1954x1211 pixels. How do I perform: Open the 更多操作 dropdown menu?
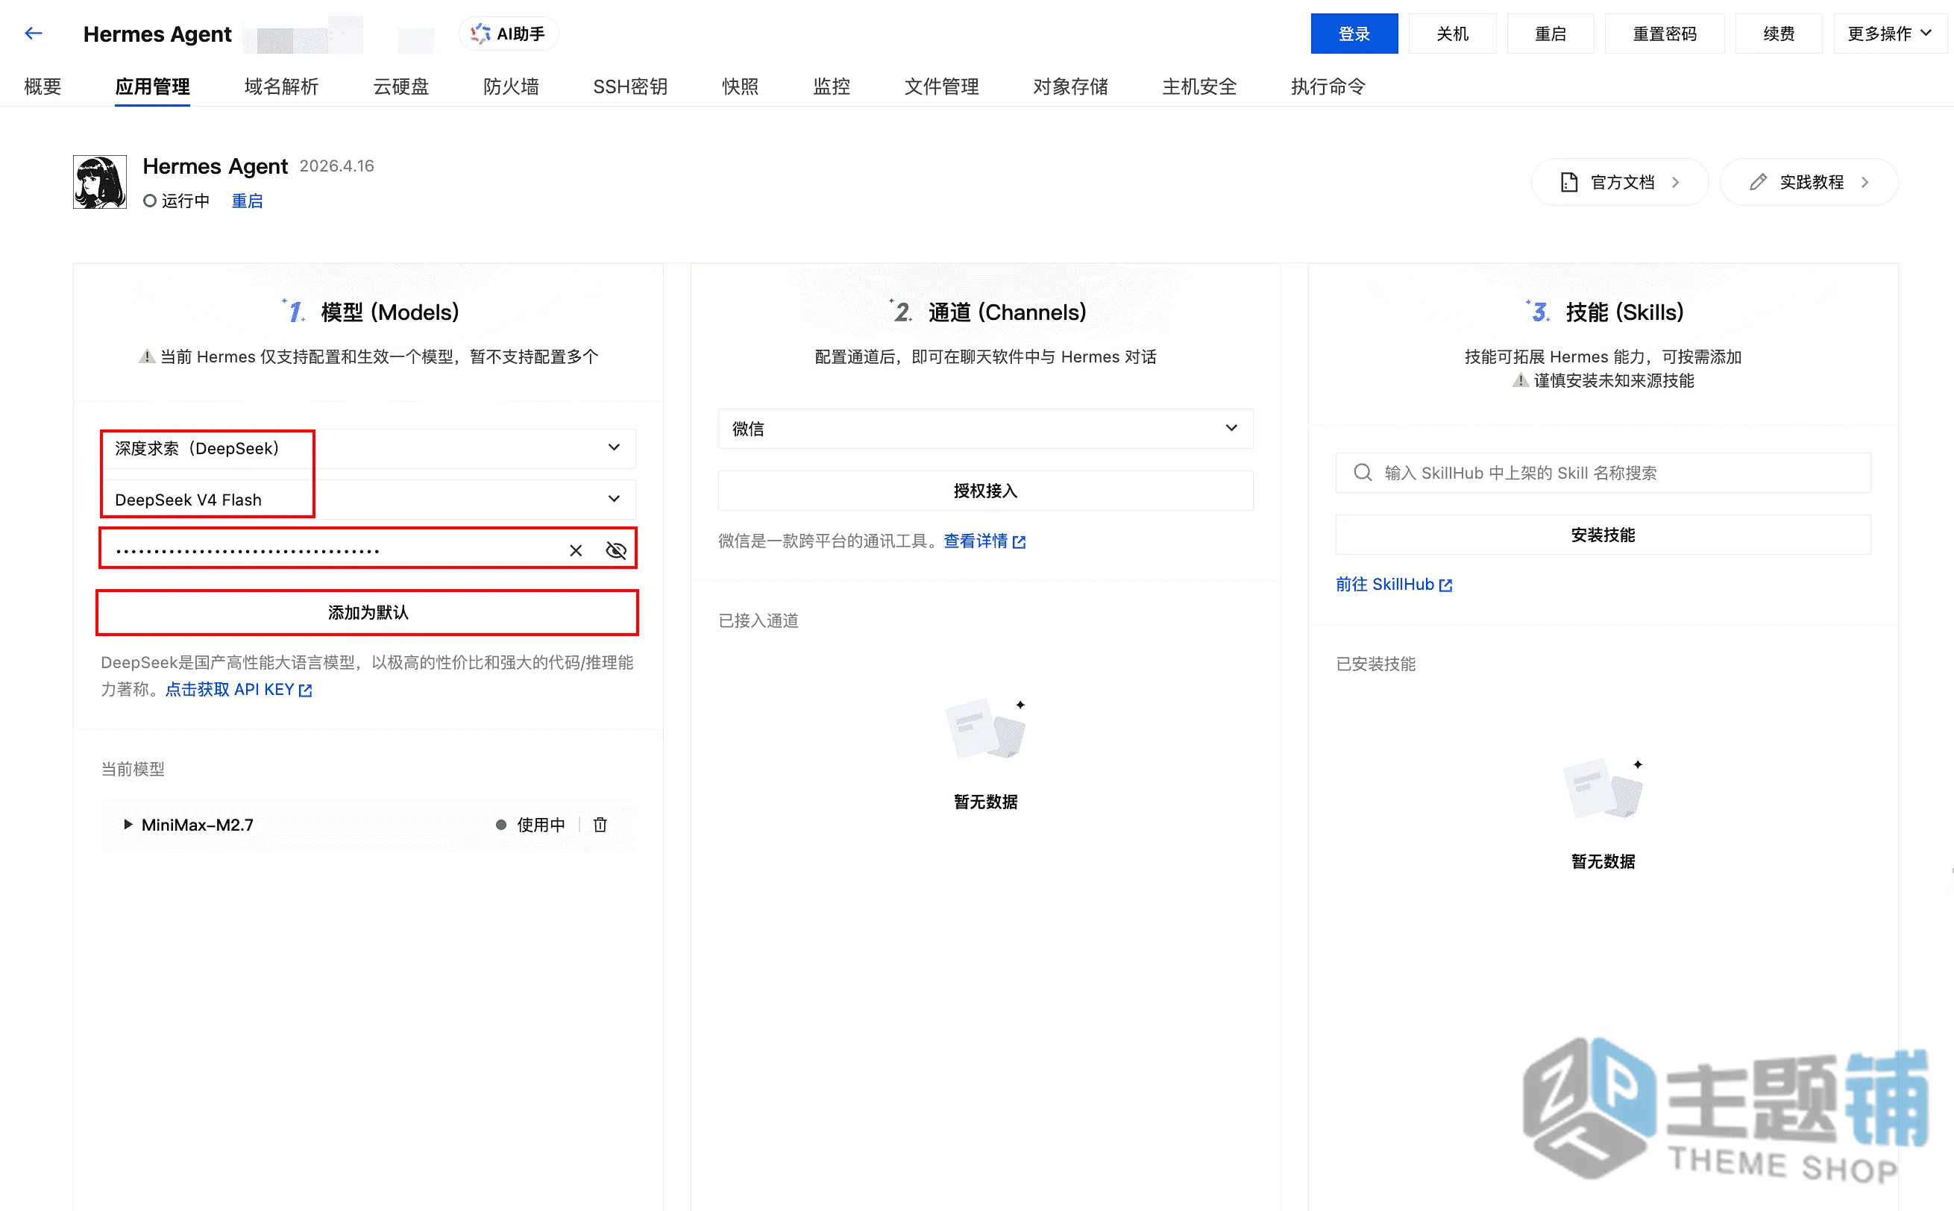pyautogui.click(x=1889, y=34)
